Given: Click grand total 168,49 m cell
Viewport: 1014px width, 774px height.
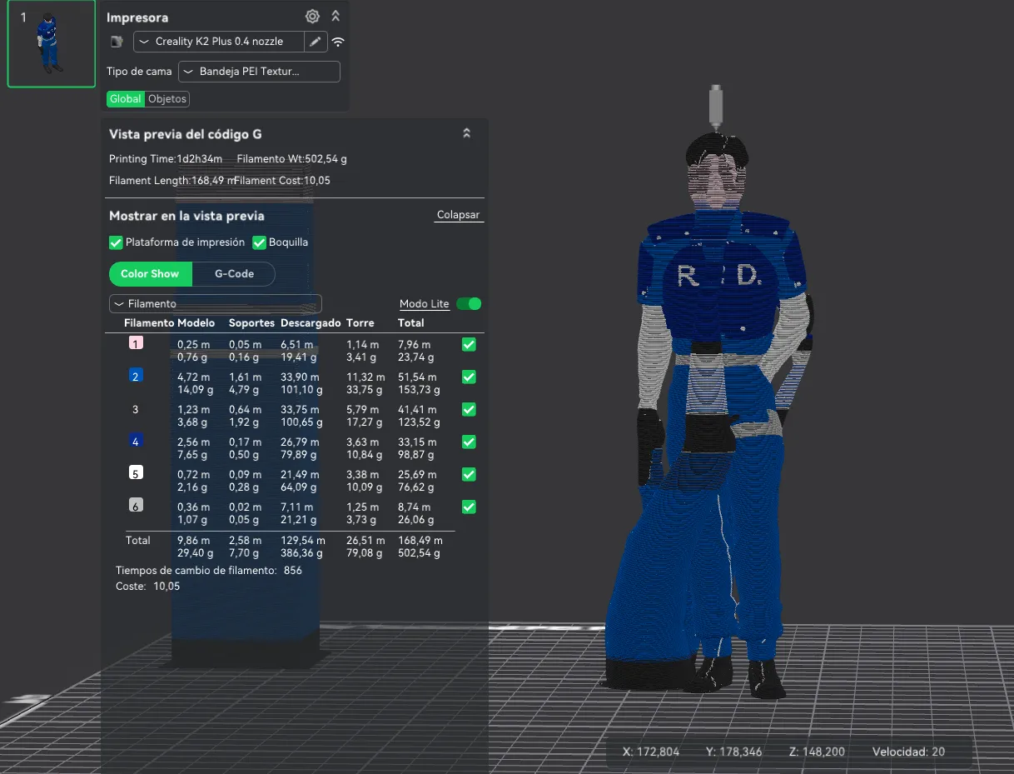Looking at the screenshot, I should 420,540.
